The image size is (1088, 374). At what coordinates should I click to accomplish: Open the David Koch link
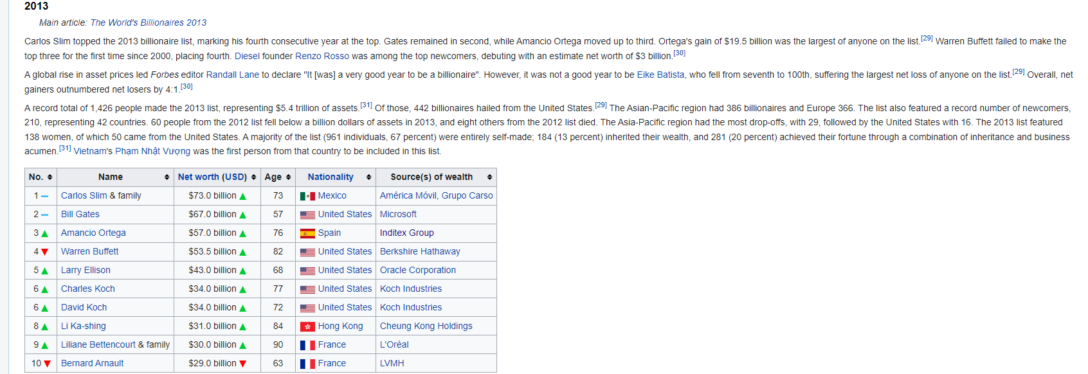(x=84, y=307)
